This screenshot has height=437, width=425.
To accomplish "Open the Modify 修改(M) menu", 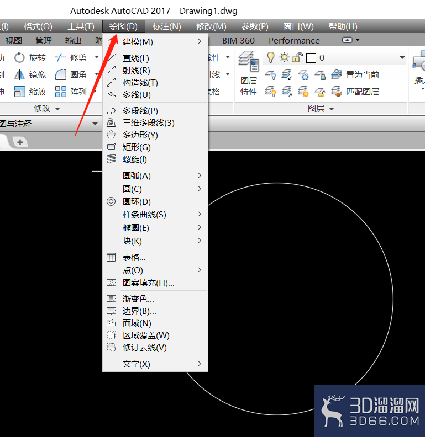I will click(x=211, y=26).
